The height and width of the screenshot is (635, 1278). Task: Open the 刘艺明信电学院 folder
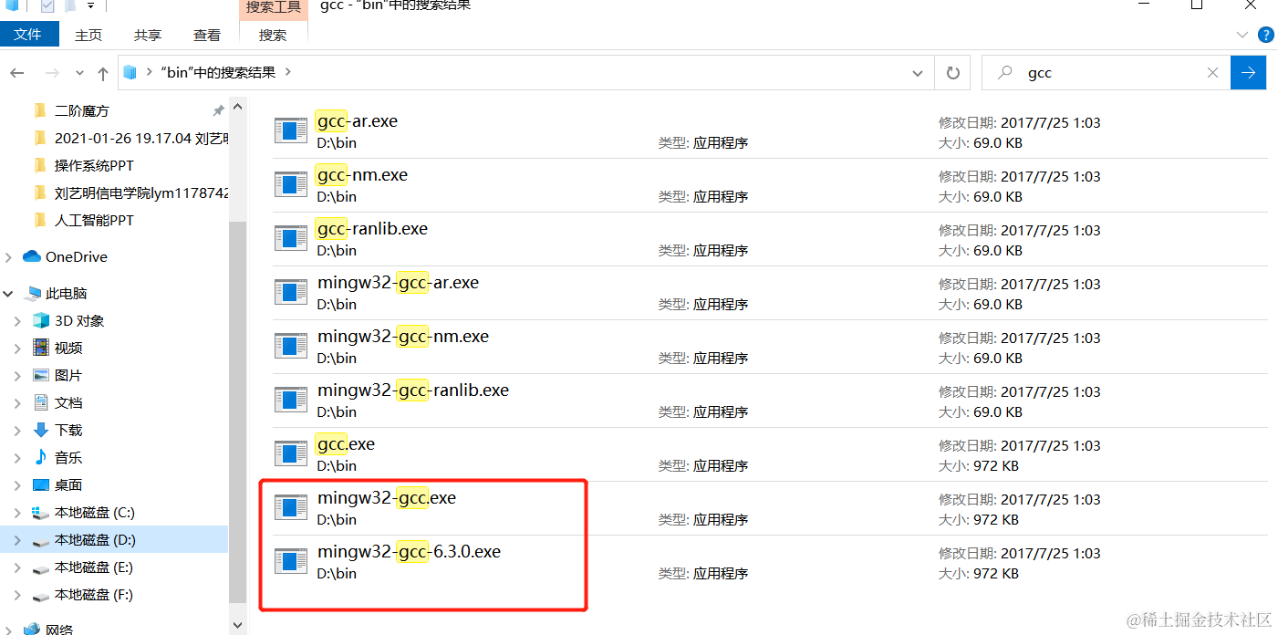click(x=141, y=193)
